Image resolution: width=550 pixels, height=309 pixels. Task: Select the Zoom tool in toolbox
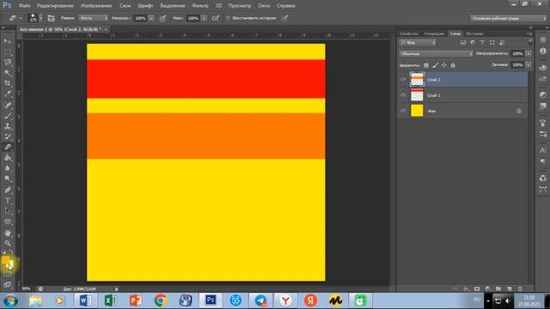click(8, 244)
